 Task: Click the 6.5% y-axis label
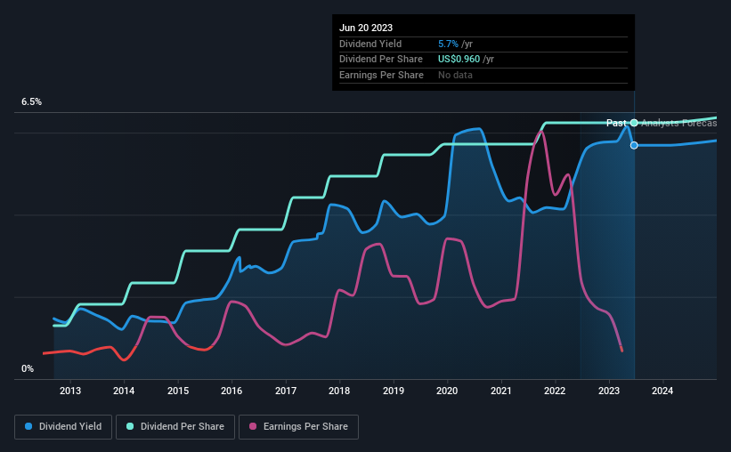coord(32,102)
